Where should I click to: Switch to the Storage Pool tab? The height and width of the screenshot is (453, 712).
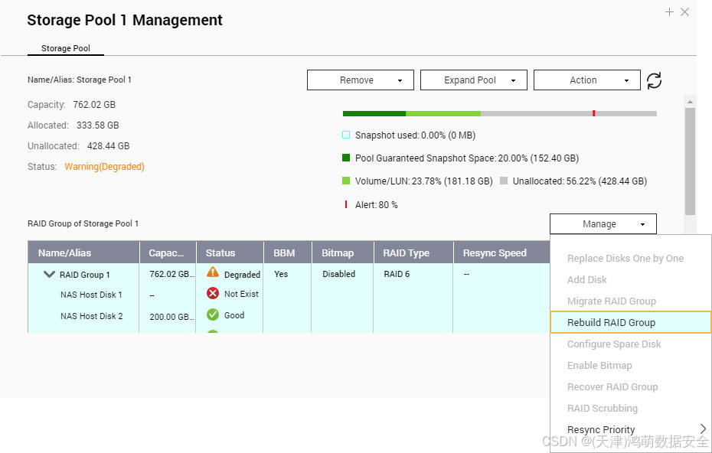click(x=66, y=48)
